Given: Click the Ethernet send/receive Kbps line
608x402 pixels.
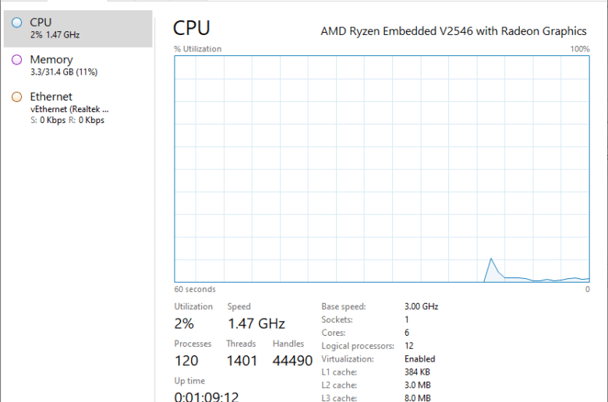Looking at the screenshot, I should click(68, 120).
